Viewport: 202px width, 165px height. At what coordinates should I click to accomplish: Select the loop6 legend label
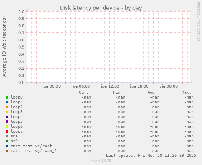(x=17, y=126)
